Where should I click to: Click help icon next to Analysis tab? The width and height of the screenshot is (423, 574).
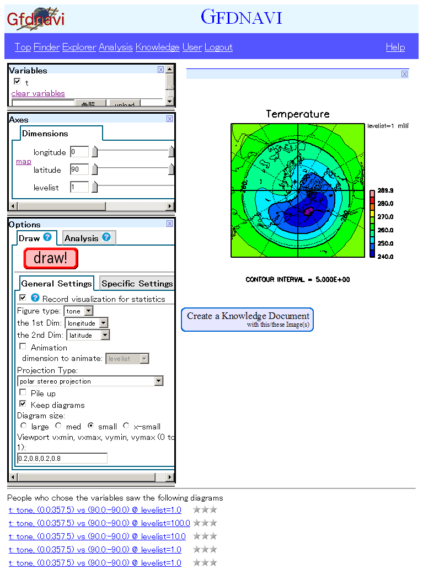[x=106, y=237]
